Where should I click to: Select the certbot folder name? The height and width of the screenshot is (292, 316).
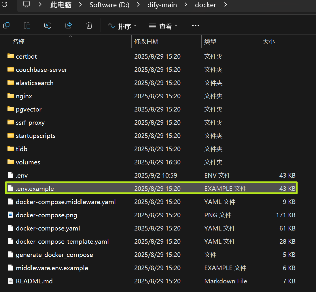coord(27,57)
